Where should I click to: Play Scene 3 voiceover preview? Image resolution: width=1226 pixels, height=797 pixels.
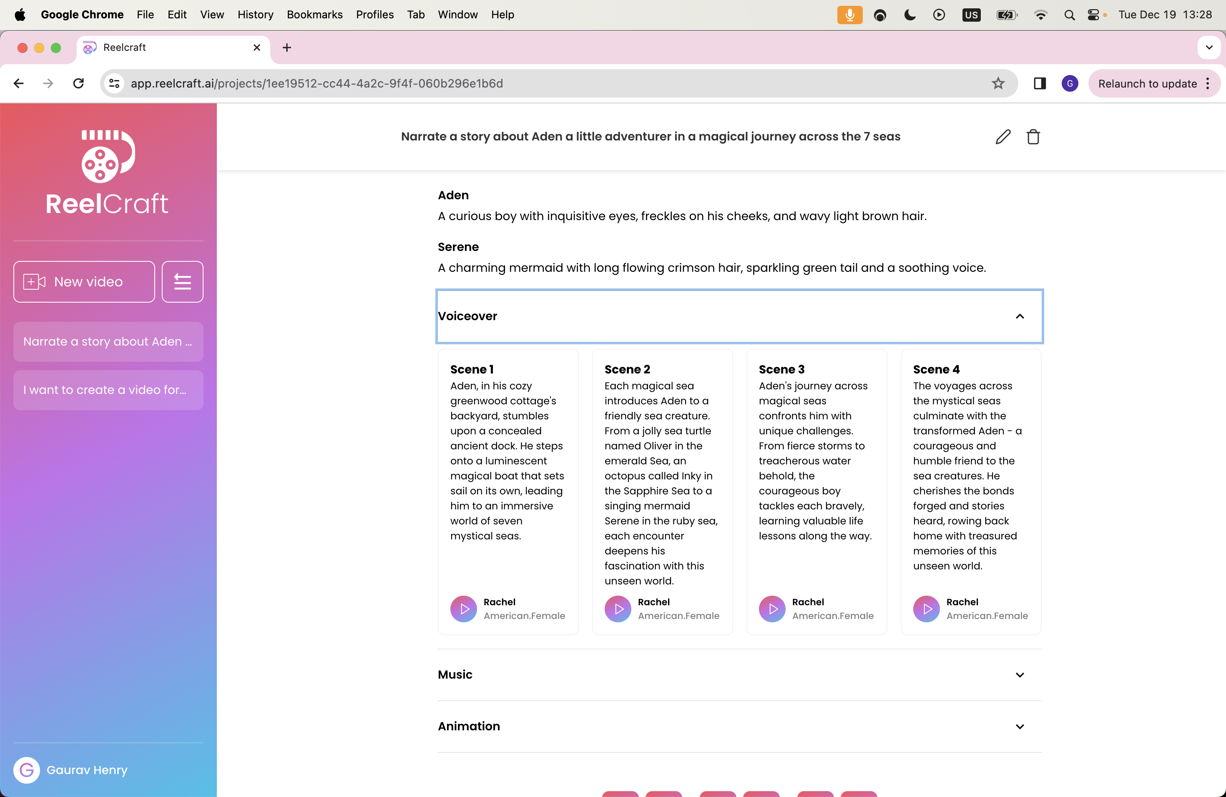pyautogui.click(x=772, y=609)
